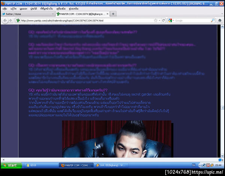Open the มุมมอง menu
Screen dimensions: 225x176
23,9
